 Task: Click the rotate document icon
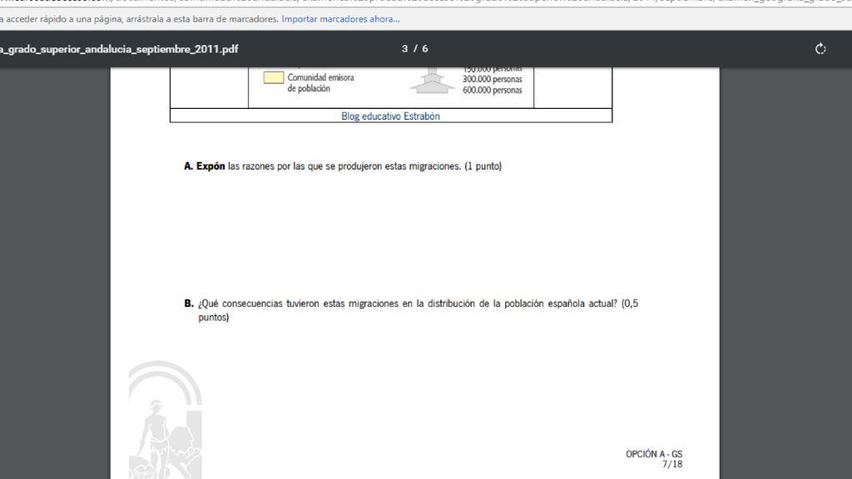820,49
